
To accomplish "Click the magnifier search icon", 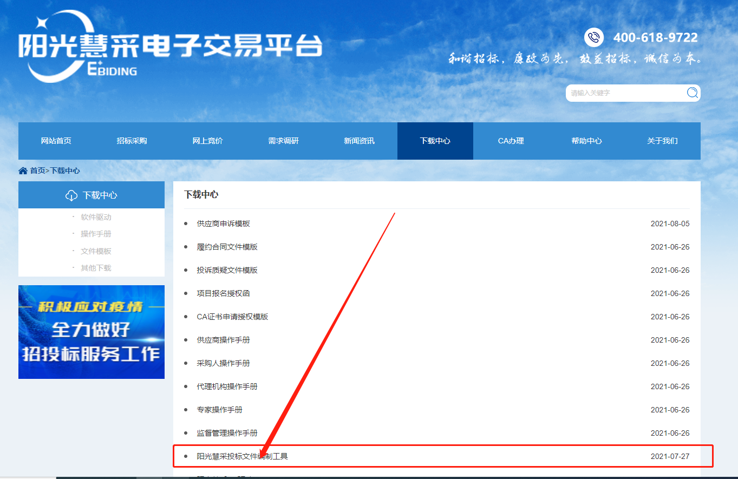I will (692, 93).
